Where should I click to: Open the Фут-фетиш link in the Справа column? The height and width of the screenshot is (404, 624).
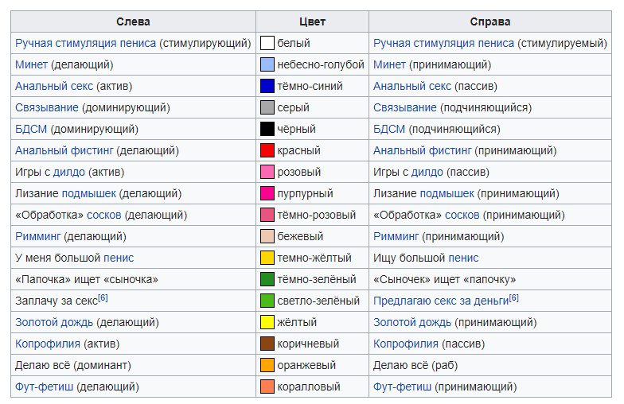(x=402, y=387)
